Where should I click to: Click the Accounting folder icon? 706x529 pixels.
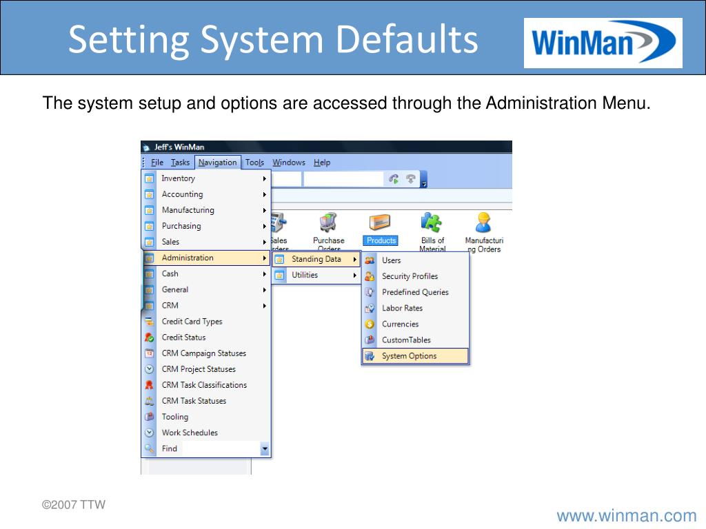coord(150,194)
